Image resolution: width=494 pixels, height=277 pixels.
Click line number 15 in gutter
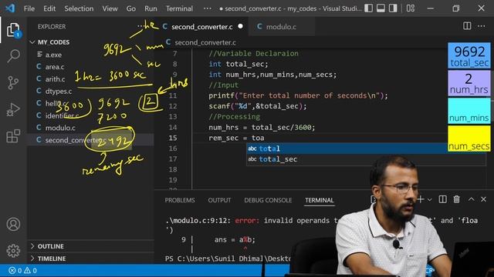pos(173,138)
